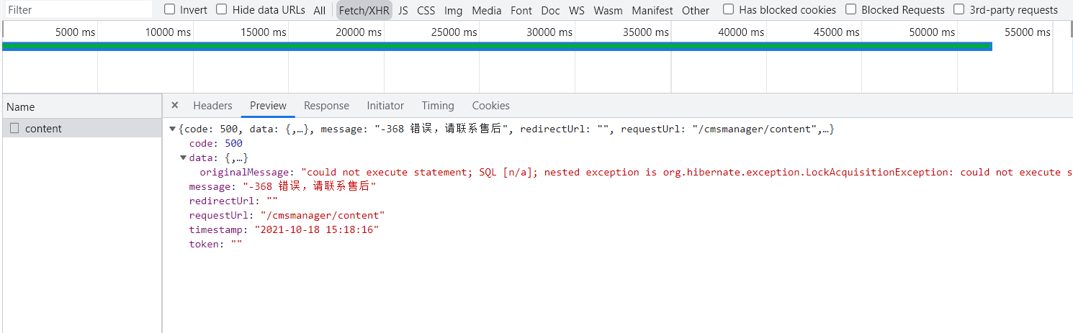1073x333 pixels.
Task: Collapse the data object node
Action: click(x=184, y=158)
